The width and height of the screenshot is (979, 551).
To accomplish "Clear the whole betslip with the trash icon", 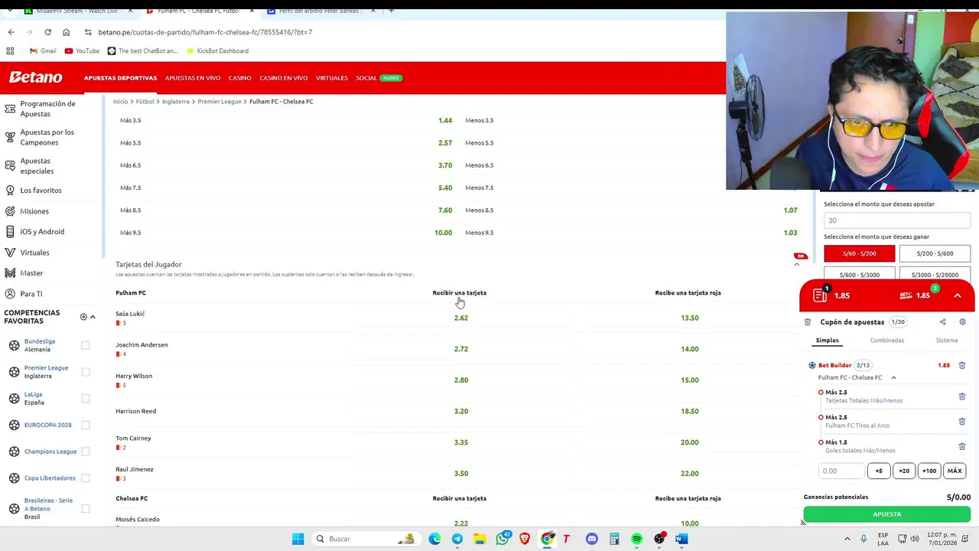I will point(808,322).
